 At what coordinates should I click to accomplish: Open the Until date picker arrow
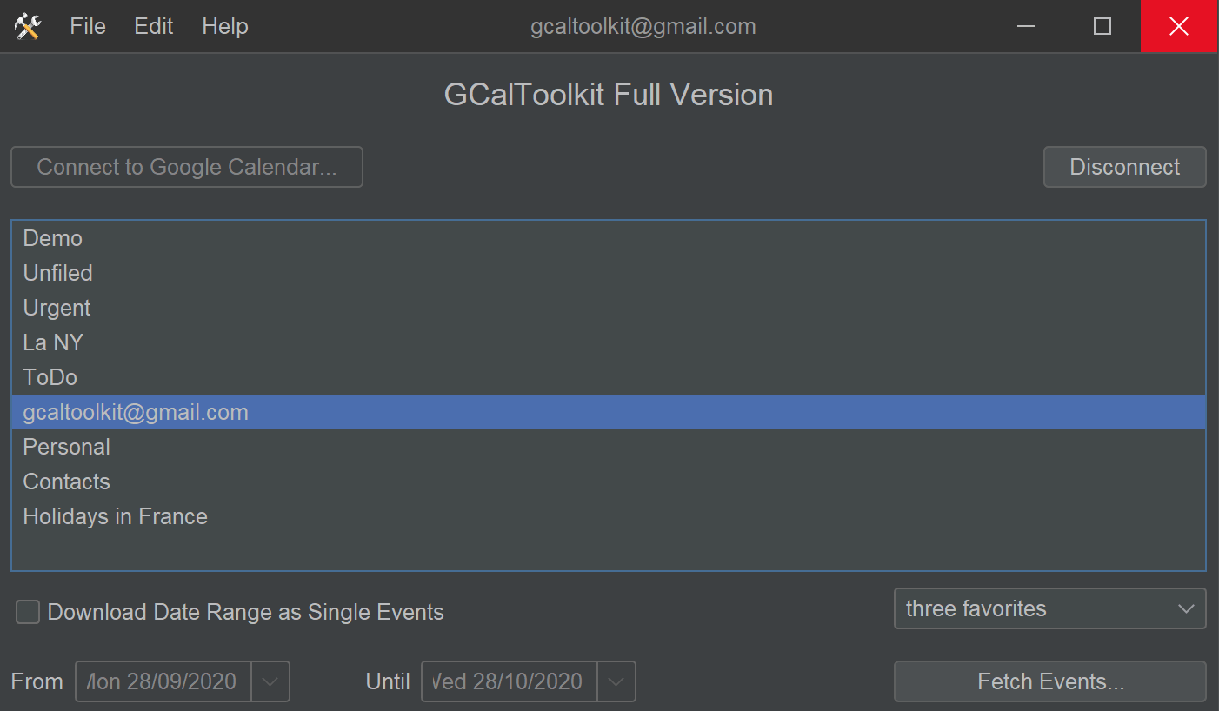point(616,681)
